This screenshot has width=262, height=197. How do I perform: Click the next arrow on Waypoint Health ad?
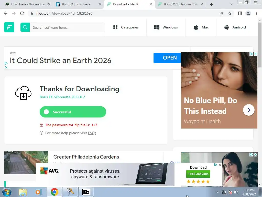[x=249, y=110]
